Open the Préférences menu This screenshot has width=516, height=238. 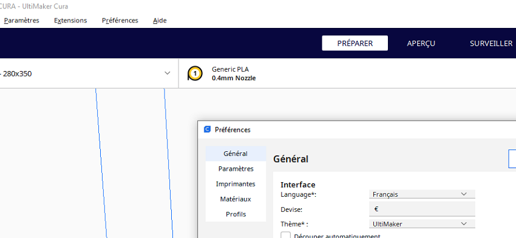(120, 21)
